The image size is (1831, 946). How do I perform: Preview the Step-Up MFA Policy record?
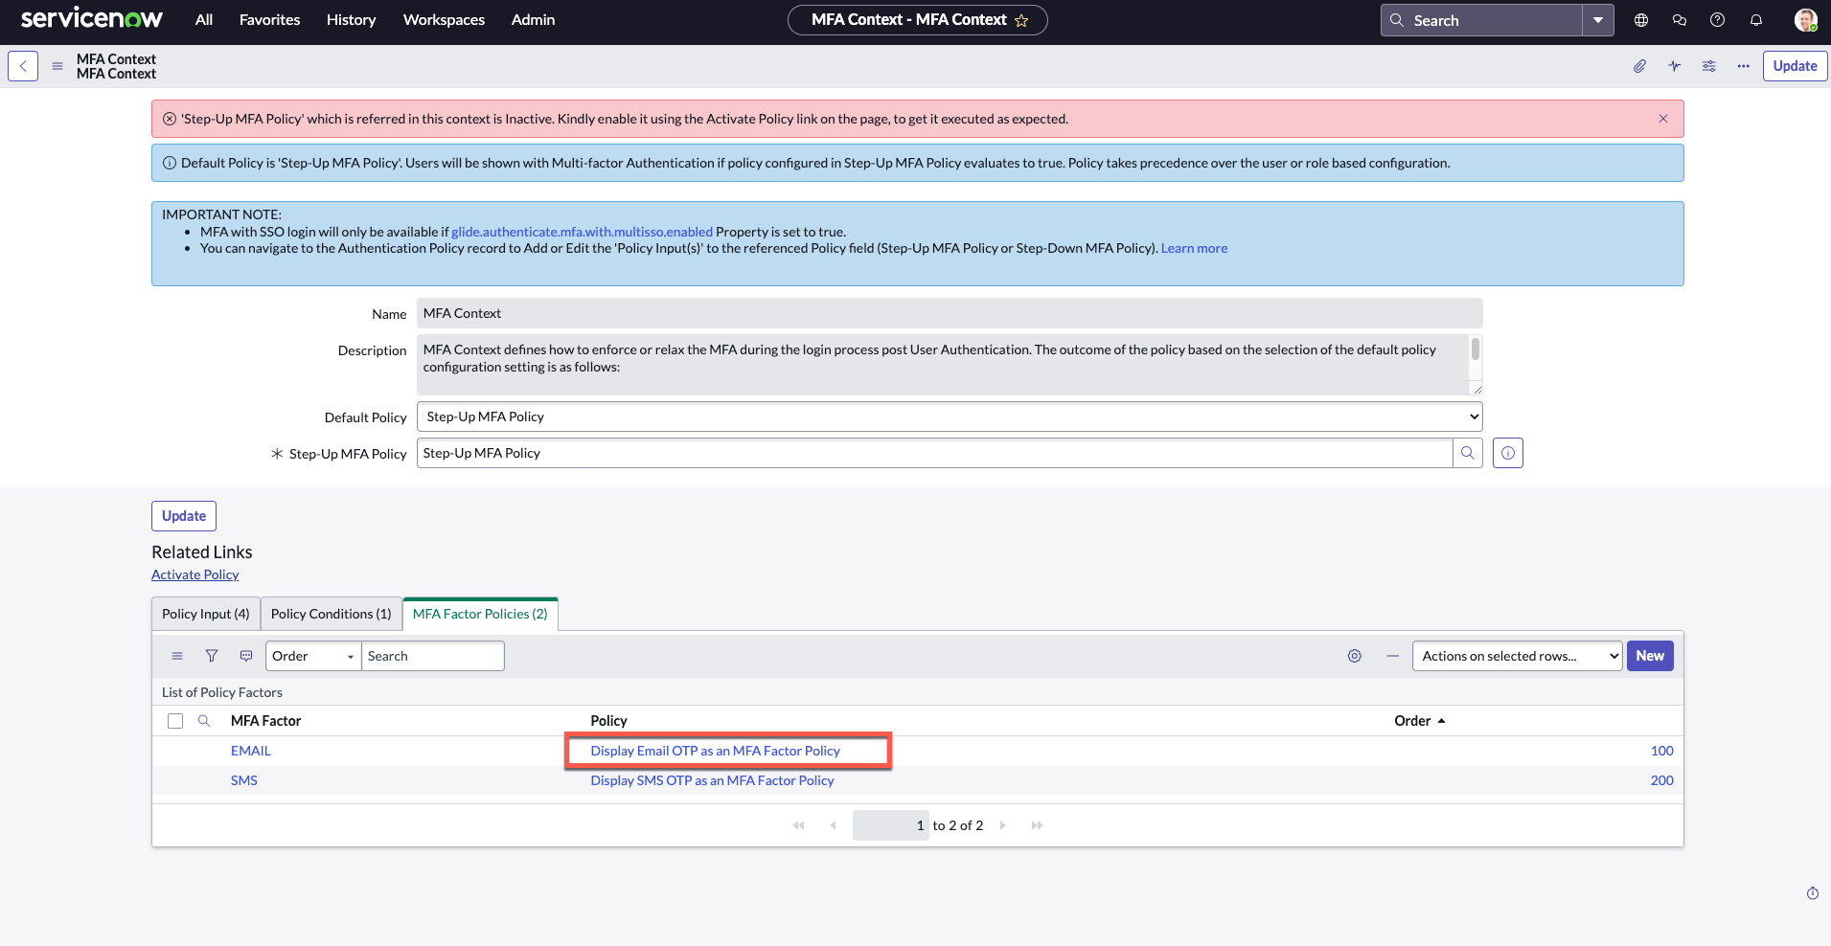pos(1508,453)
